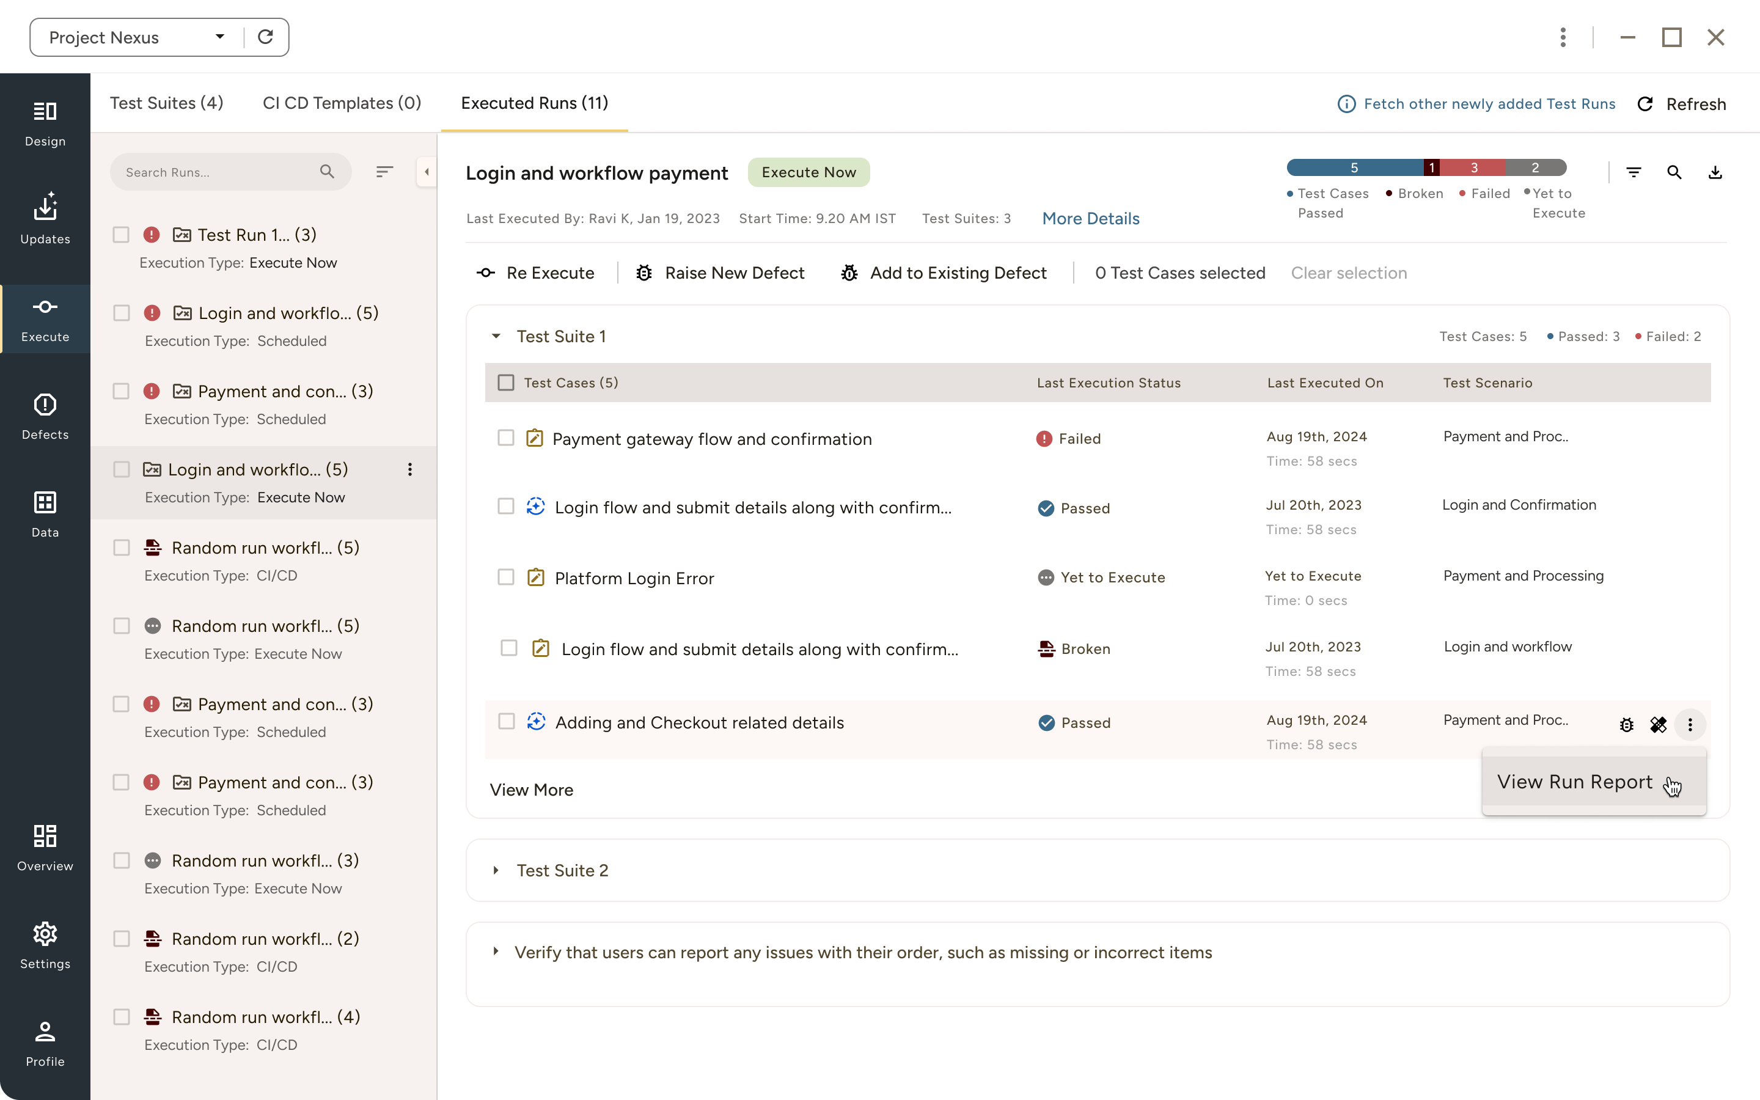Check the Platform Login Error checkbox

(507, 577)
